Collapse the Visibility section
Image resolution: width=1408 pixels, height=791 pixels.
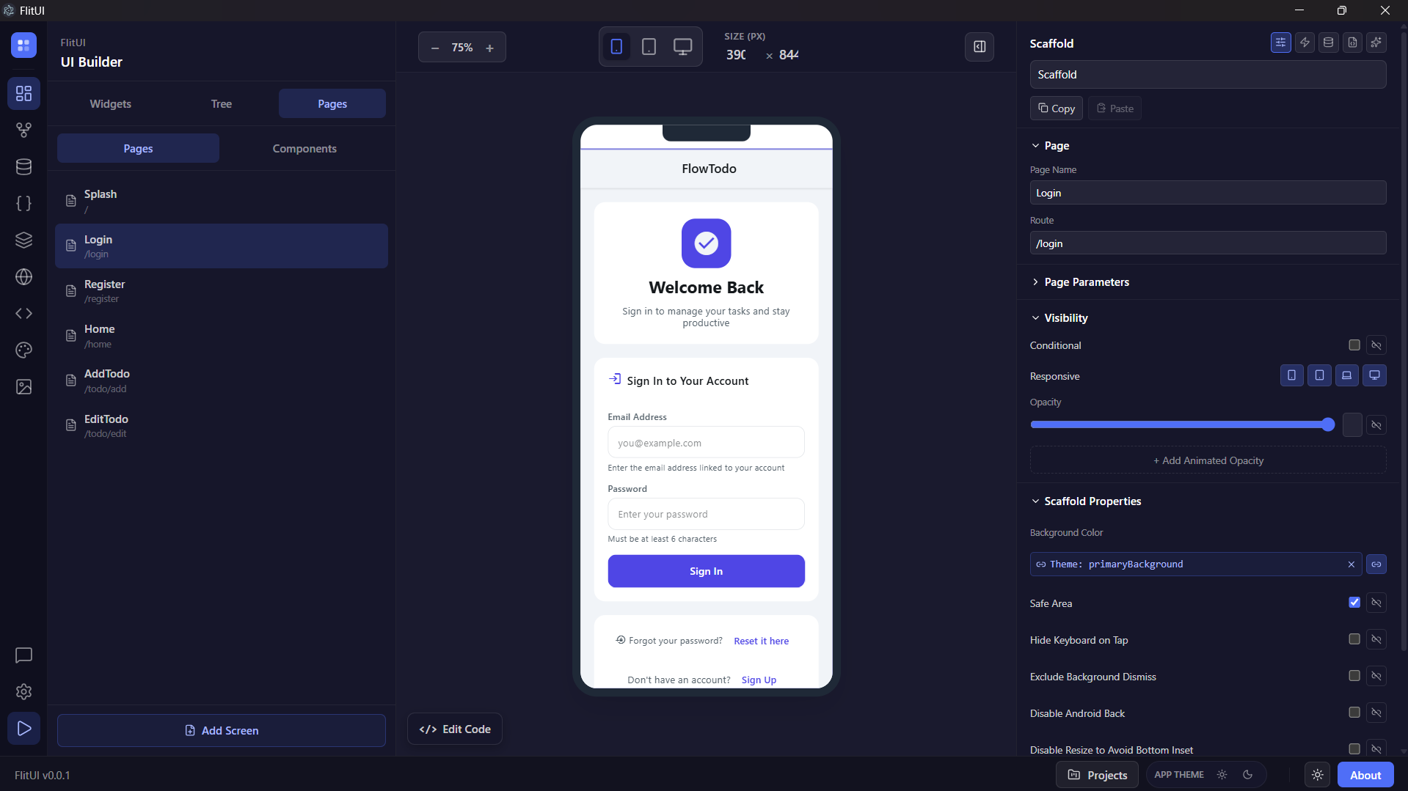tap(1059, 318)
